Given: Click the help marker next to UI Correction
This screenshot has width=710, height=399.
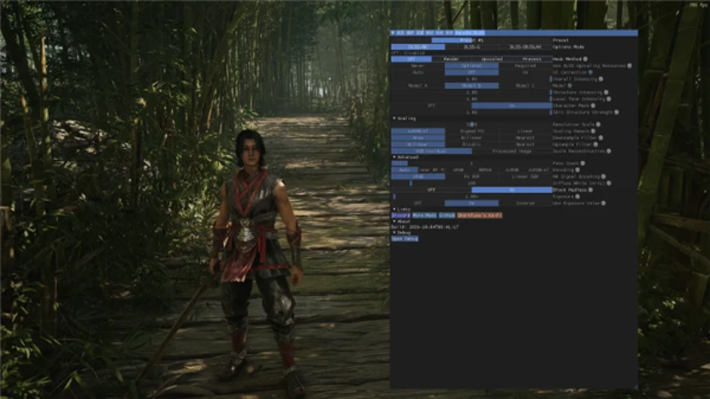Looking at the screenshot, I should [590, 72].
